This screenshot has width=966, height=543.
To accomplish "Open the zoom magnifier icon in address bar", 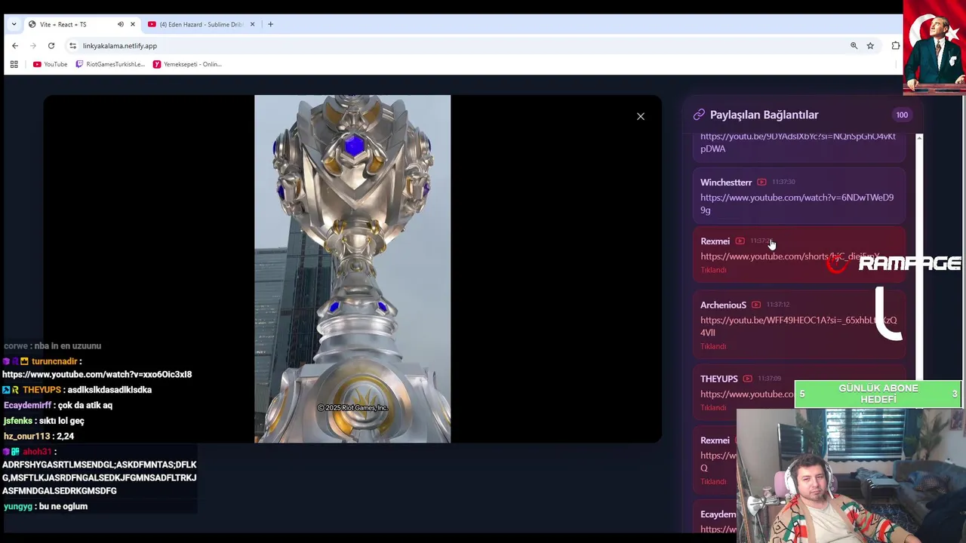I will pos(854,46).
